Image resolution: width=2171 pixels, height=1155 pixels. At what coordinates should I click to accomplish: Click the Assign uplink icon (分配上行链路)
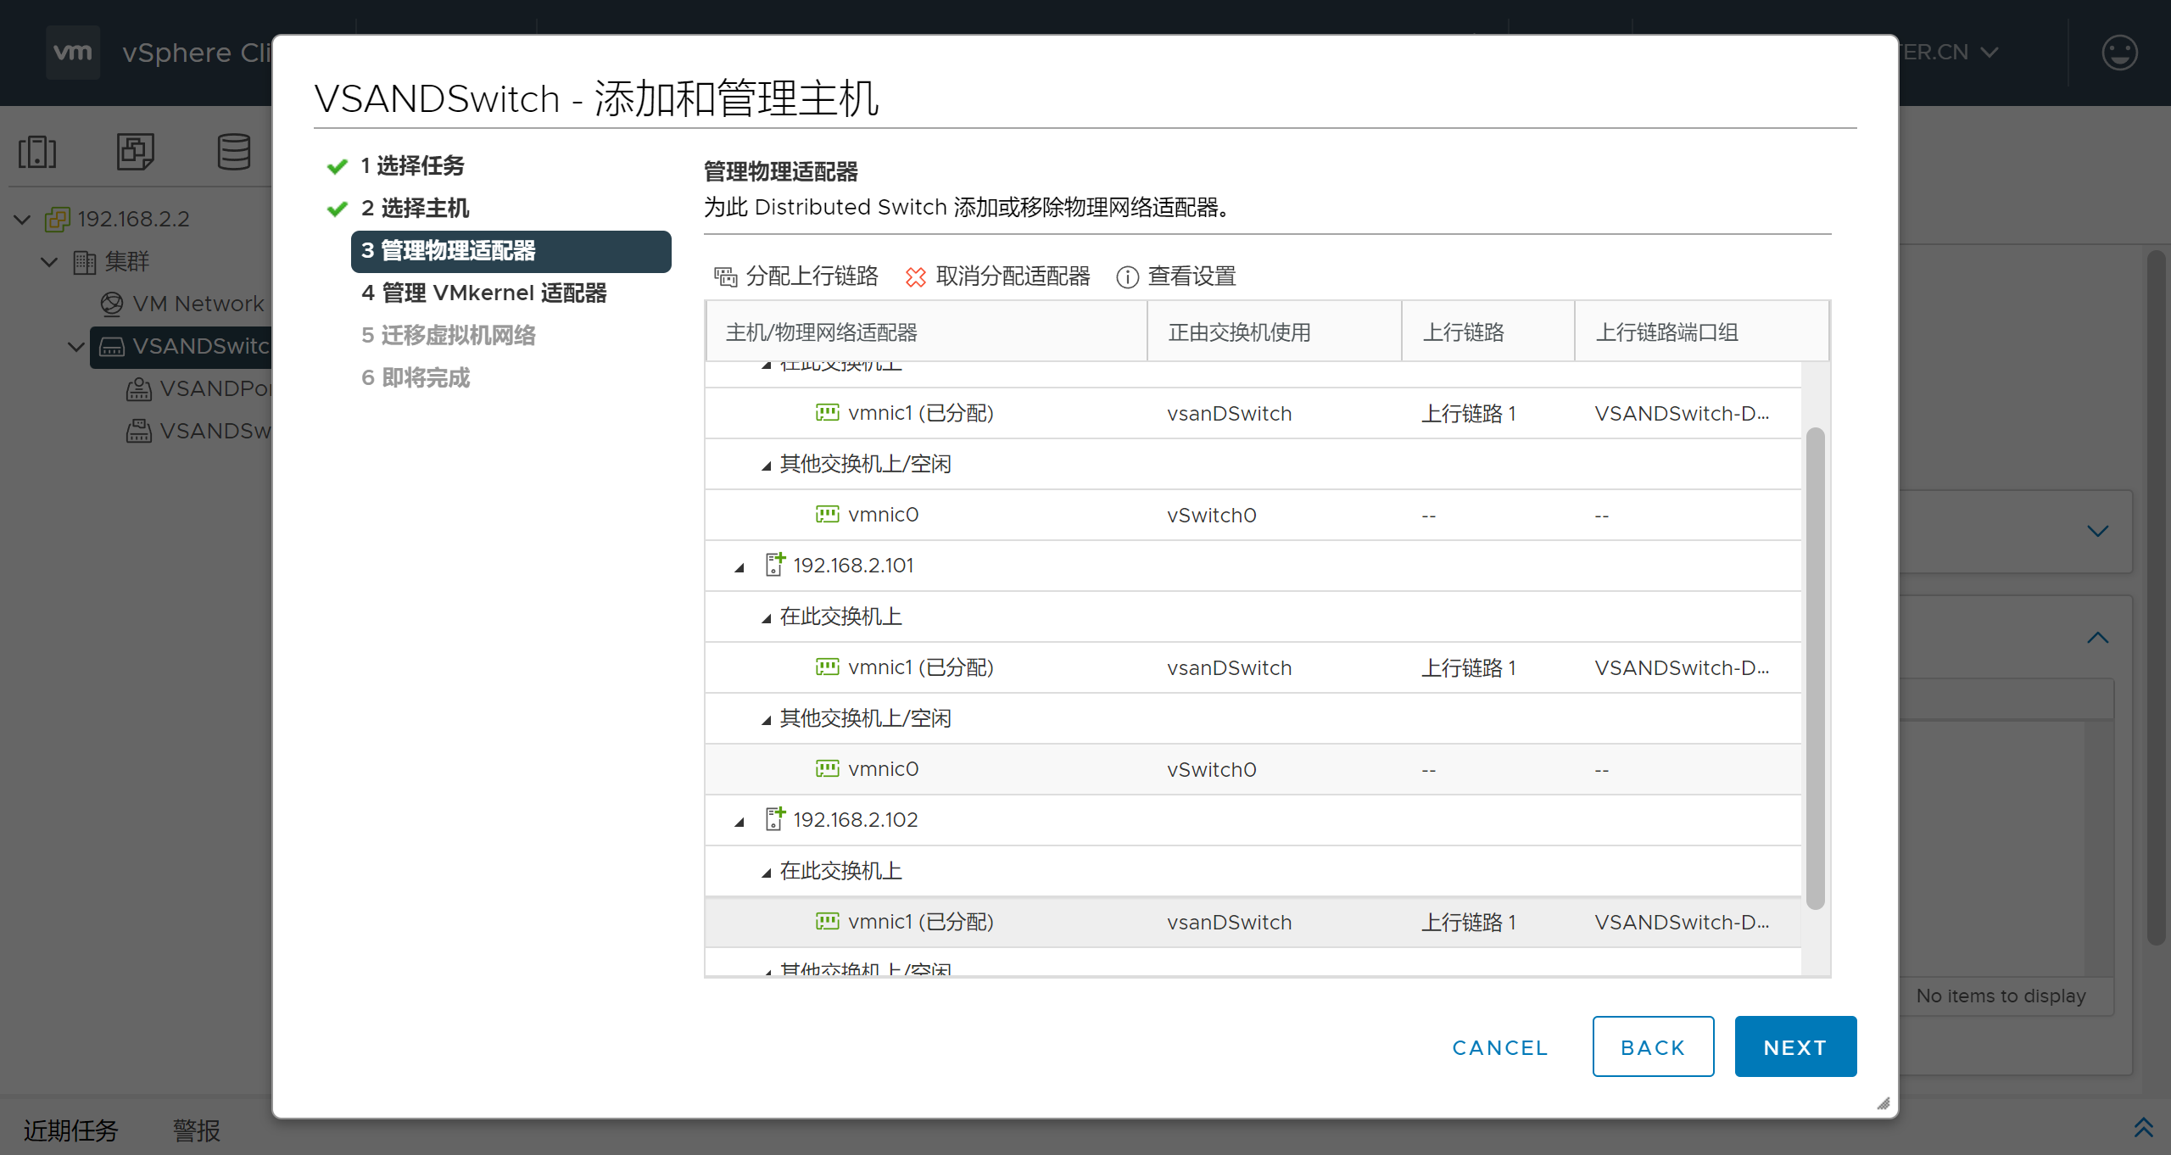[x=726, y=276]
